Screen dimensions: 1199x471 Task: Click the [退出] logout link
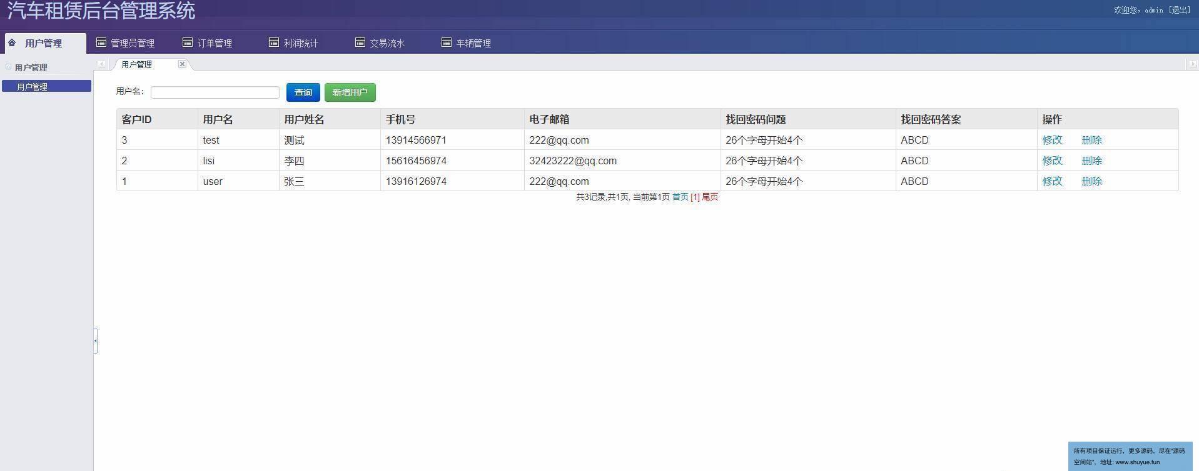coord(1180,10)
